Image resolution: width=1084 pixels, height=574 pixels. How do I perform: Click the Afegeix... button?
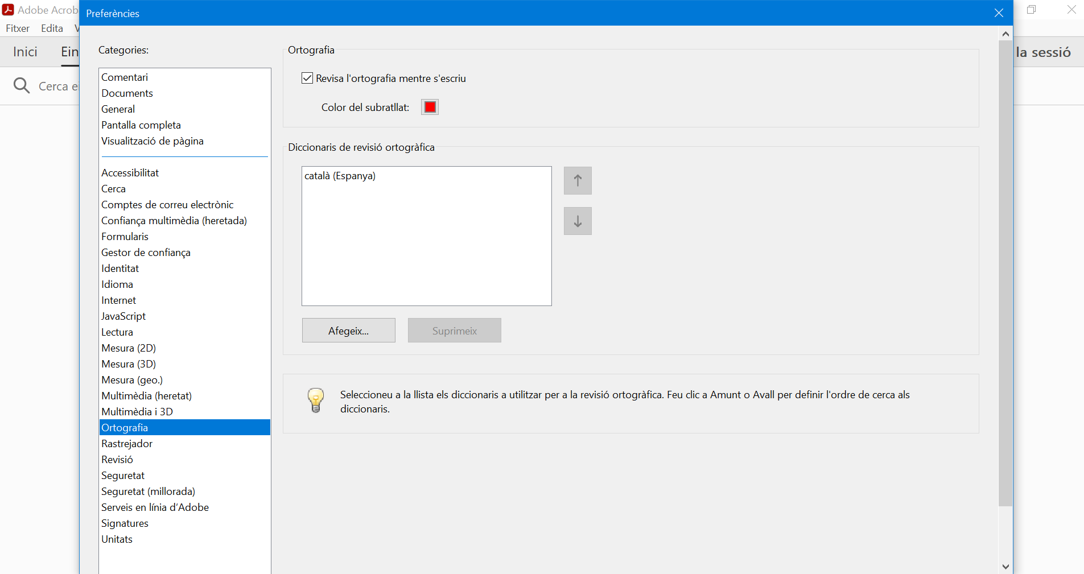pos(348,331)
